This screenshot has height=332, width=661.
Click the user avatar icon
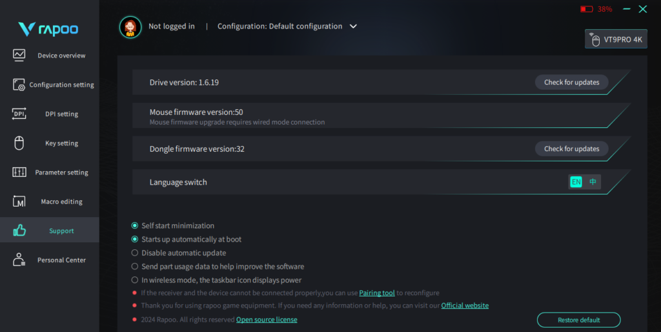point(130,26)
